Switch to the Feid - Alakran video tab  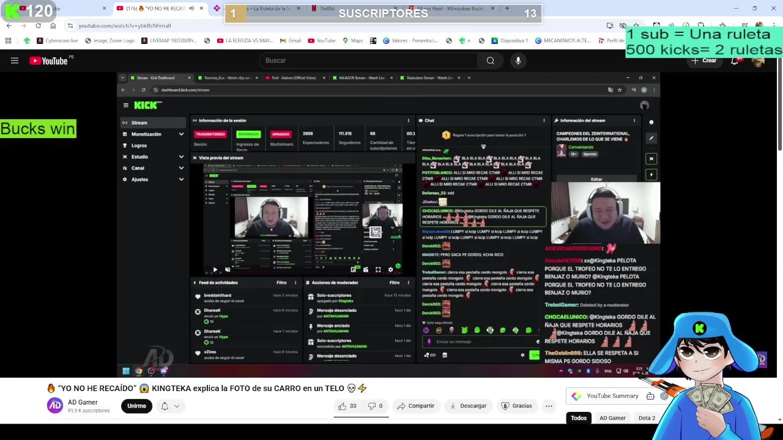point(294,78)
